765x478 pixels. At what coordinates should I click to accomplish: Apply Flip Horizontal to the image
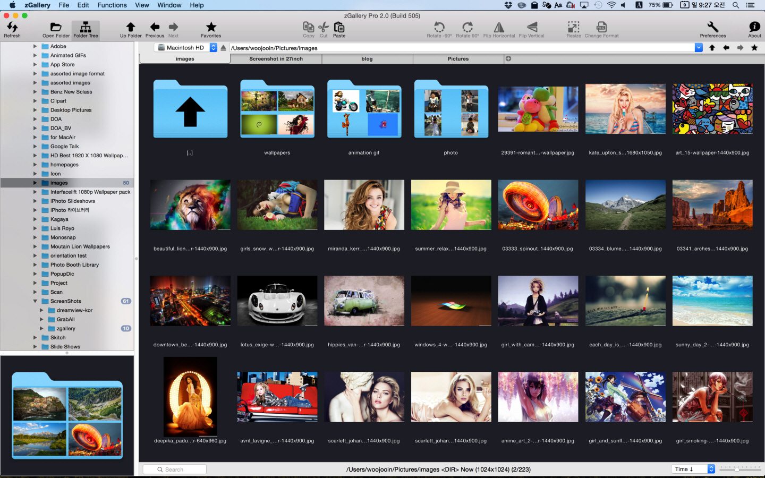tap(498, 27)
